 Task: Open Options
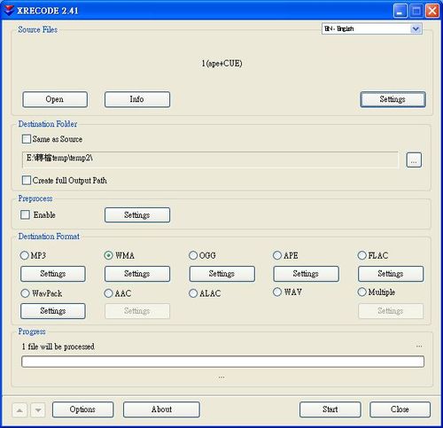[x=82, y=409]
